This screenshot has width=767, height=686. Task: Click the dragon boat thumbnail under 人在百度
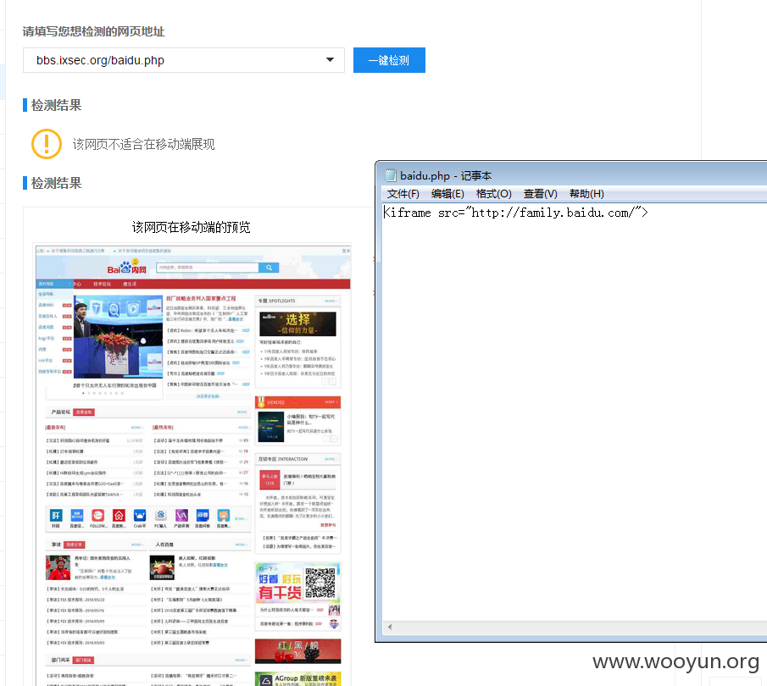coord(162,567)
